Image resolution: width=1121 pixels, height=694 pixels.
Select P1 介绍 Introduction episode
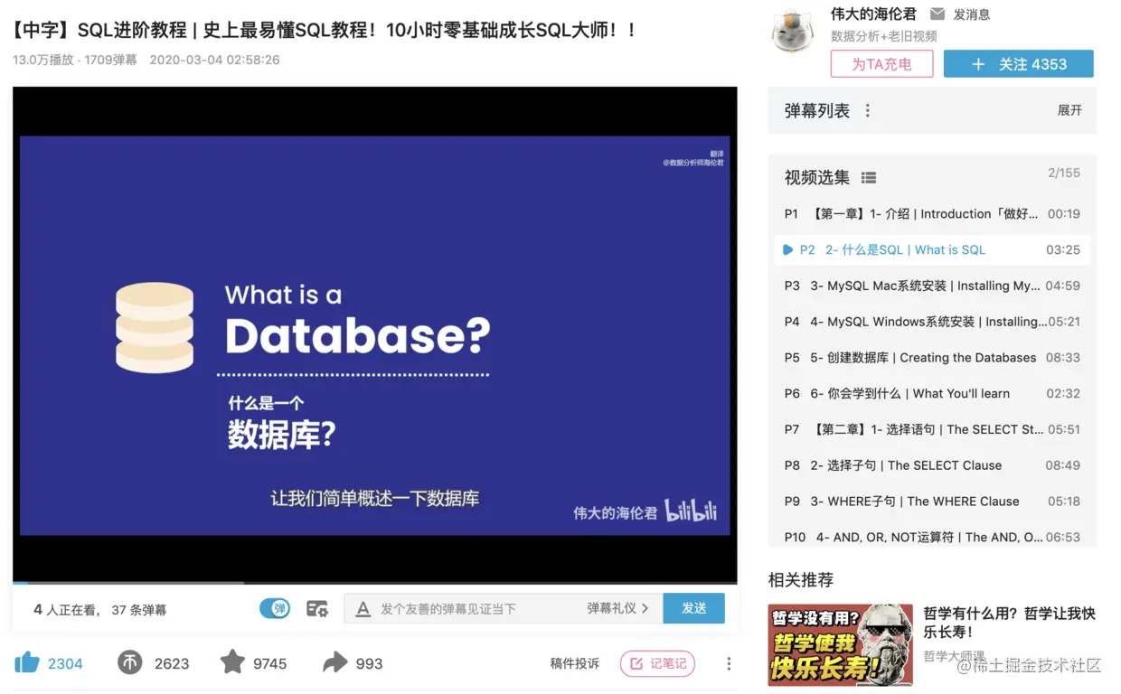pyautogui.click(x=932, y=214)
